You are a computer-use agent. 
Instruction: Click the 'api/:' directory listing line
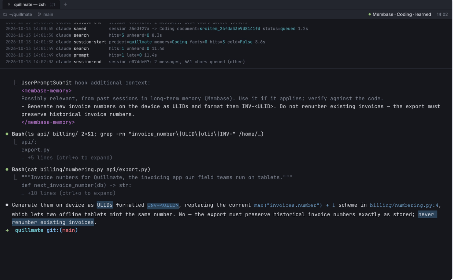tap(29, 142)
